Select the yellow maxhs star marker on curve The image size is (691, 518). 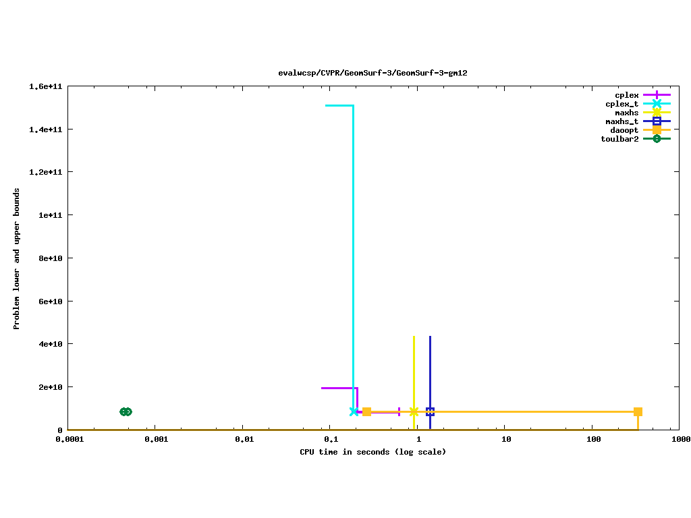414,411
